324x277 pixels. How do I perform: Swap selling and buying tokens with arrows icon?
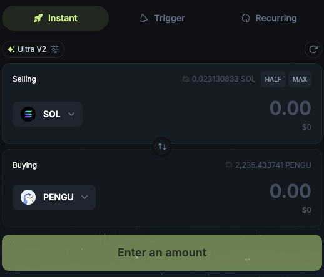pos(162,147)
